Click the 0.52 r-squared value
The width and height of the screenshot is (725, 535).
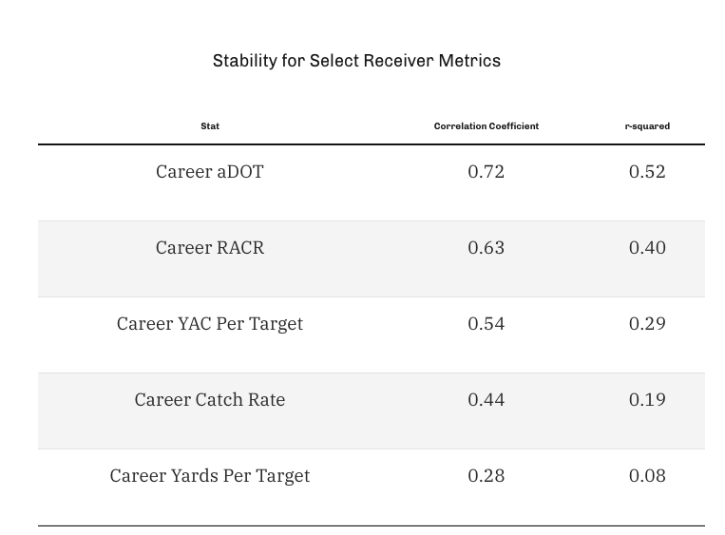(647, 172)
